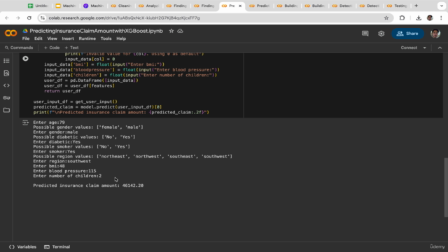The image size is (448, 252).
Task: Open the code snippets sidebar icon
Action: coord(6,85)
